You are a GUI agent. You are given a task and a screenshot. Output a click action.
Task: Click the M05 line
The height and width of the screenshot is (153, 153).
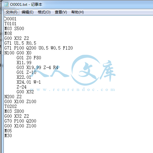tap(8, 131)
